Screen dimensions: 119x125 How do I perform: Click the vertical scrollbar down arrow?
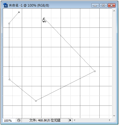[114, 116]
